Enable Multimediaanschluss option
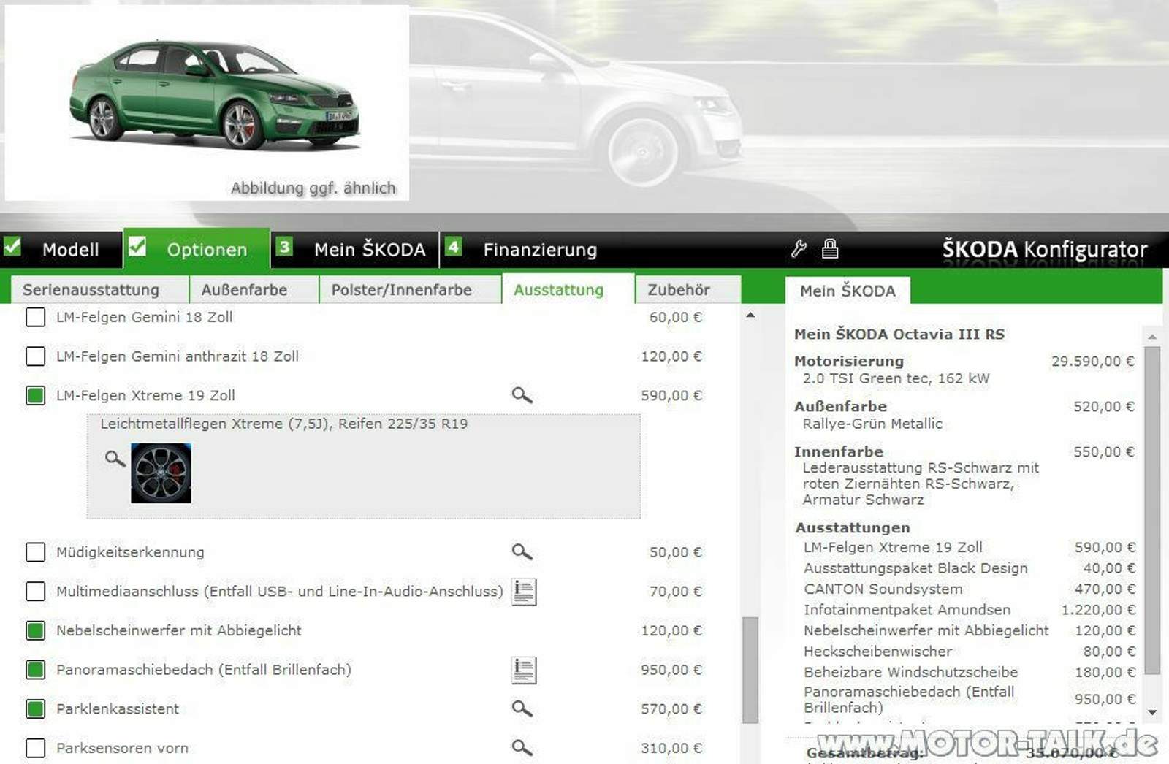 coord(35,591)
